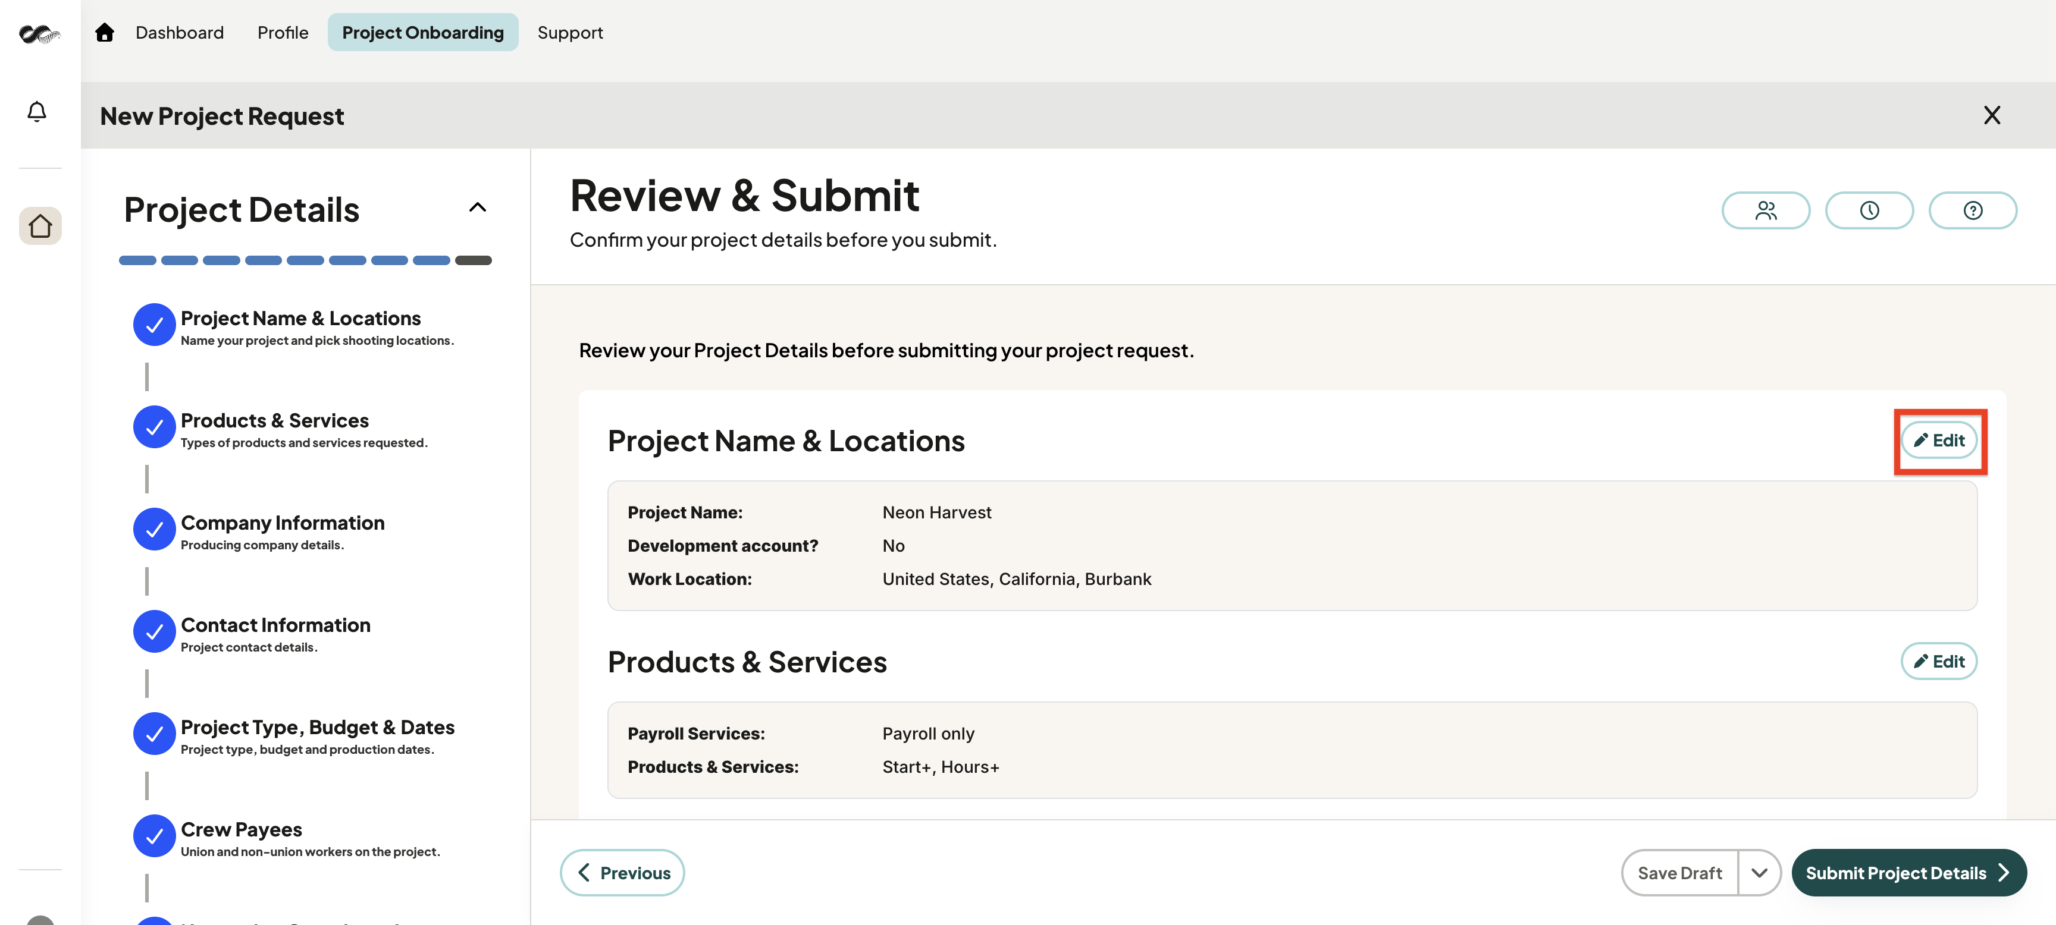Screen dimensions: 2056x925
Task: Click the Development account 'No' value
Action: pyautogui.click(x=893, y=546)
